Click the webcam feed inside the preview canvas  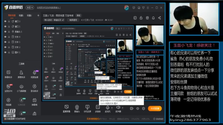coord(150,36)
